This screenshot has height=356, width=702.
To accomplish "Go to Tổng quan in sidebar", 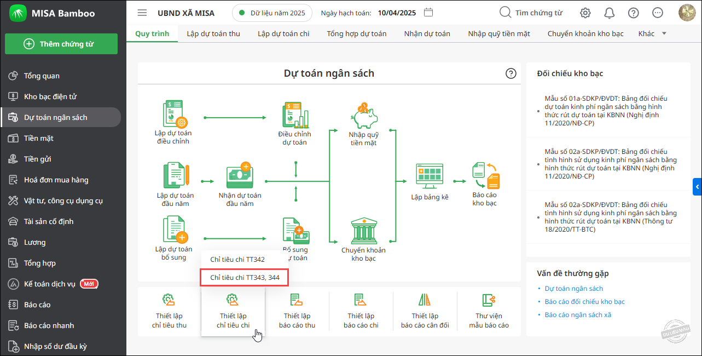I will [x=61, y=76].
